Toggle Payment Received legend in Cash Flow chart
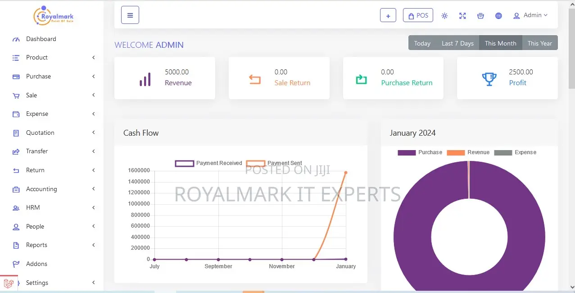The height and width of the screenshot is (293, 575). click(x=208, y=163)
